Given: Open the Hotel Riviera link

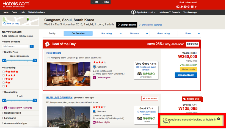Looking at the screenshot, I should coord(54,53).
